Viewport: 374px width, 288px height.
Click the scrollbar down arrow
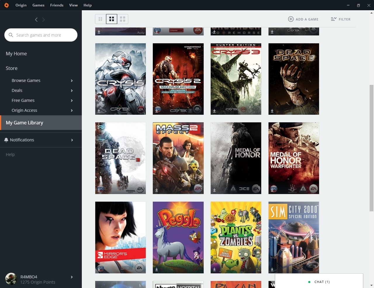[372, 285]
